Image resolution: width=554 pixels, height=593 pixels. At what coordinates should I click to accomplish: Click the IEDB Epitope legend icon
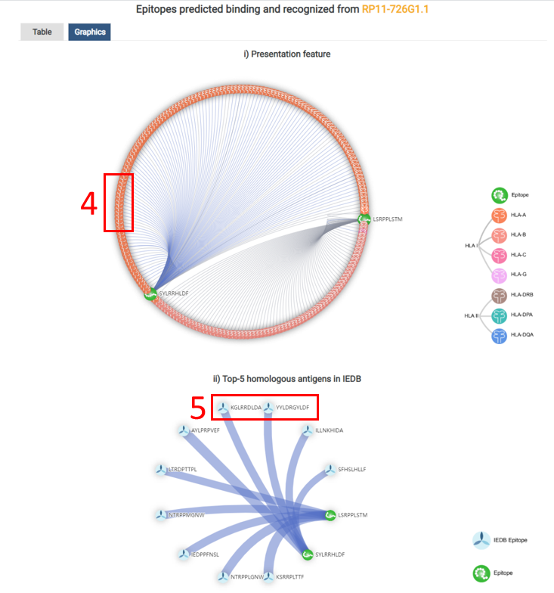pyautogui.click(x=481, y=540)
